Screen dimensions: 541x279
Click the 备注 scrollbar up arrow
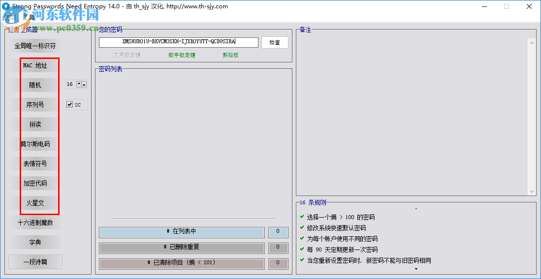point(533,42)
